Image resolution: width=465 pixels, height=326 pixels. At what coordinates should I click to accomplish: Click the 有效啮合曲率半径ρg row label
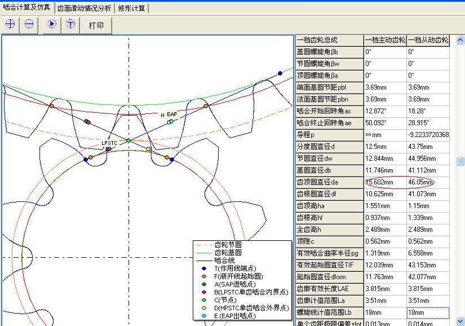[330, 254]
